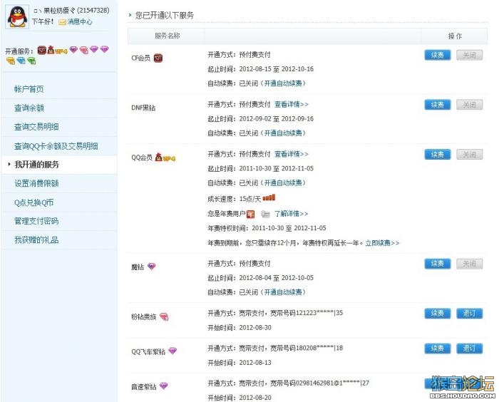Click the CF会员 badge icon in table
499x402 pixels.
(x=158, y=58)
